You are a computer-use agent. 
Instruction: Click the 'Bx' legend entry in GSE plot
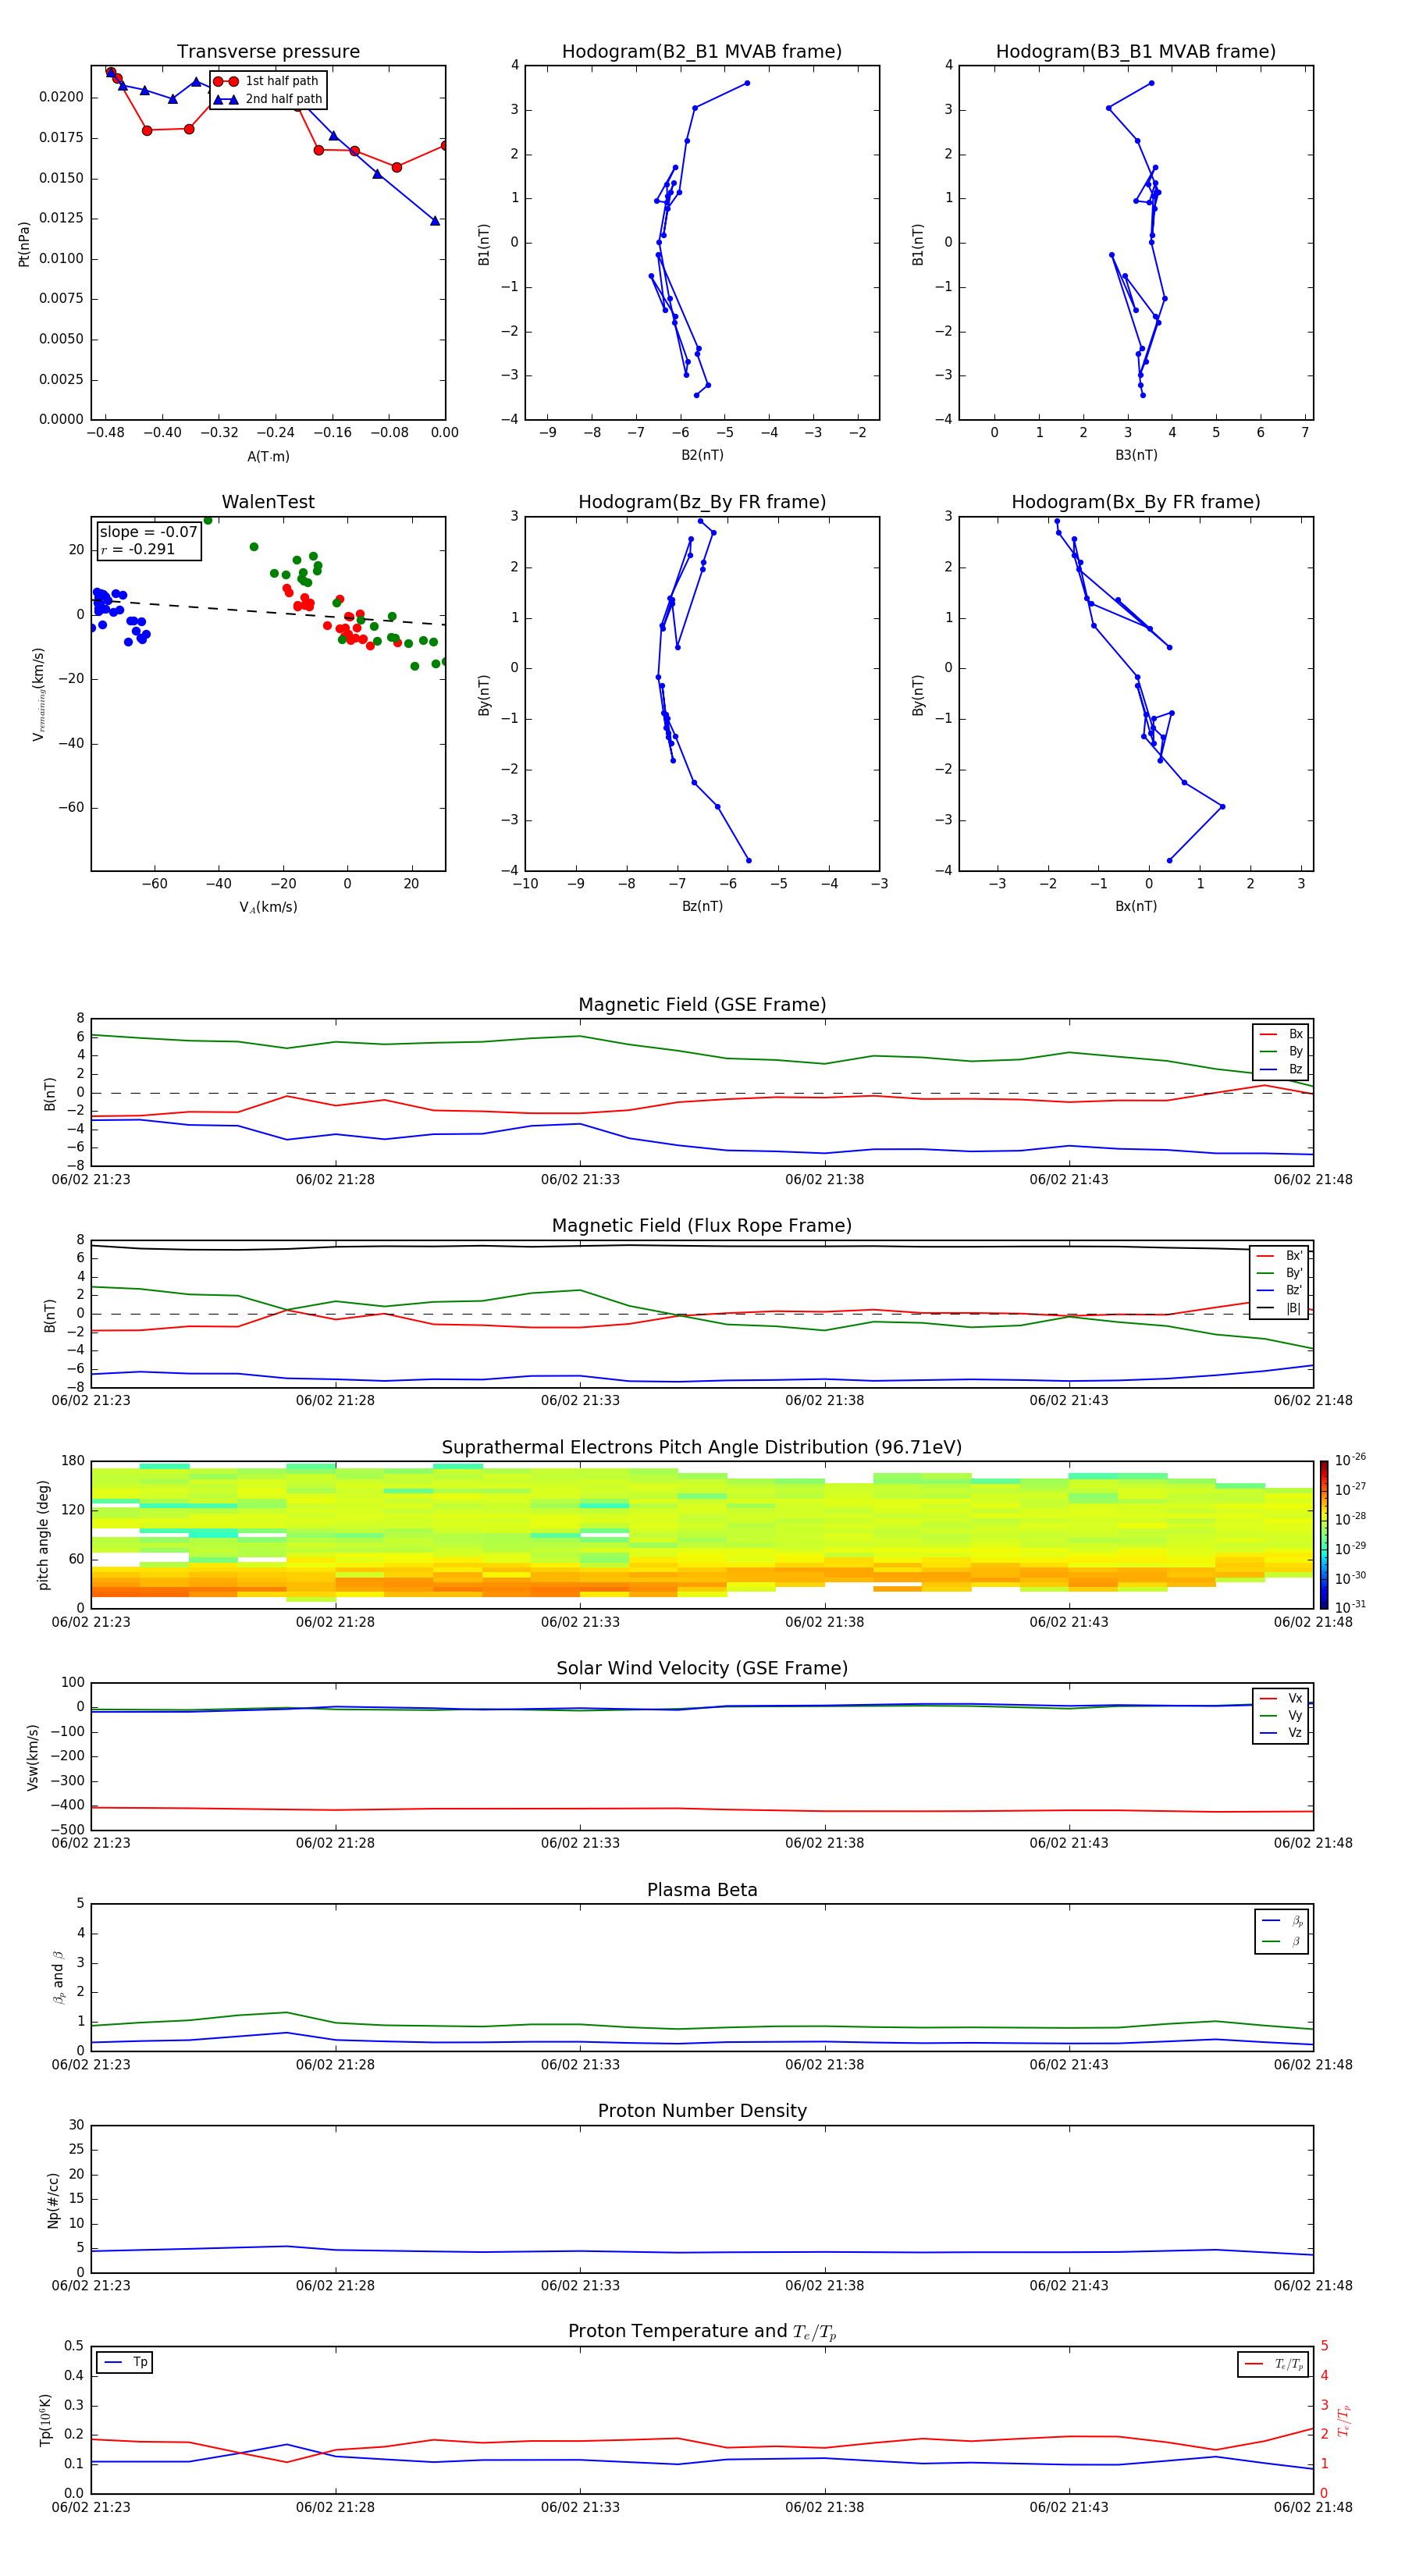[1281, 1034]
